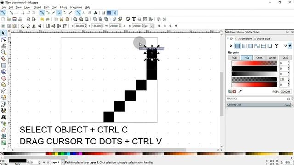
Task: Select the Rectangle tool
Action: [3, 65]
